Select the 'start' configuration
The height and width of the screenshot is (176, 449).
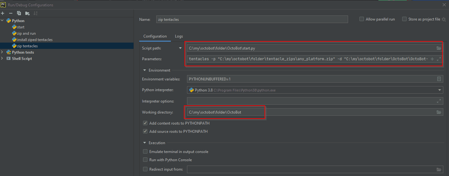pyautogui.click(x=21, y=27)
